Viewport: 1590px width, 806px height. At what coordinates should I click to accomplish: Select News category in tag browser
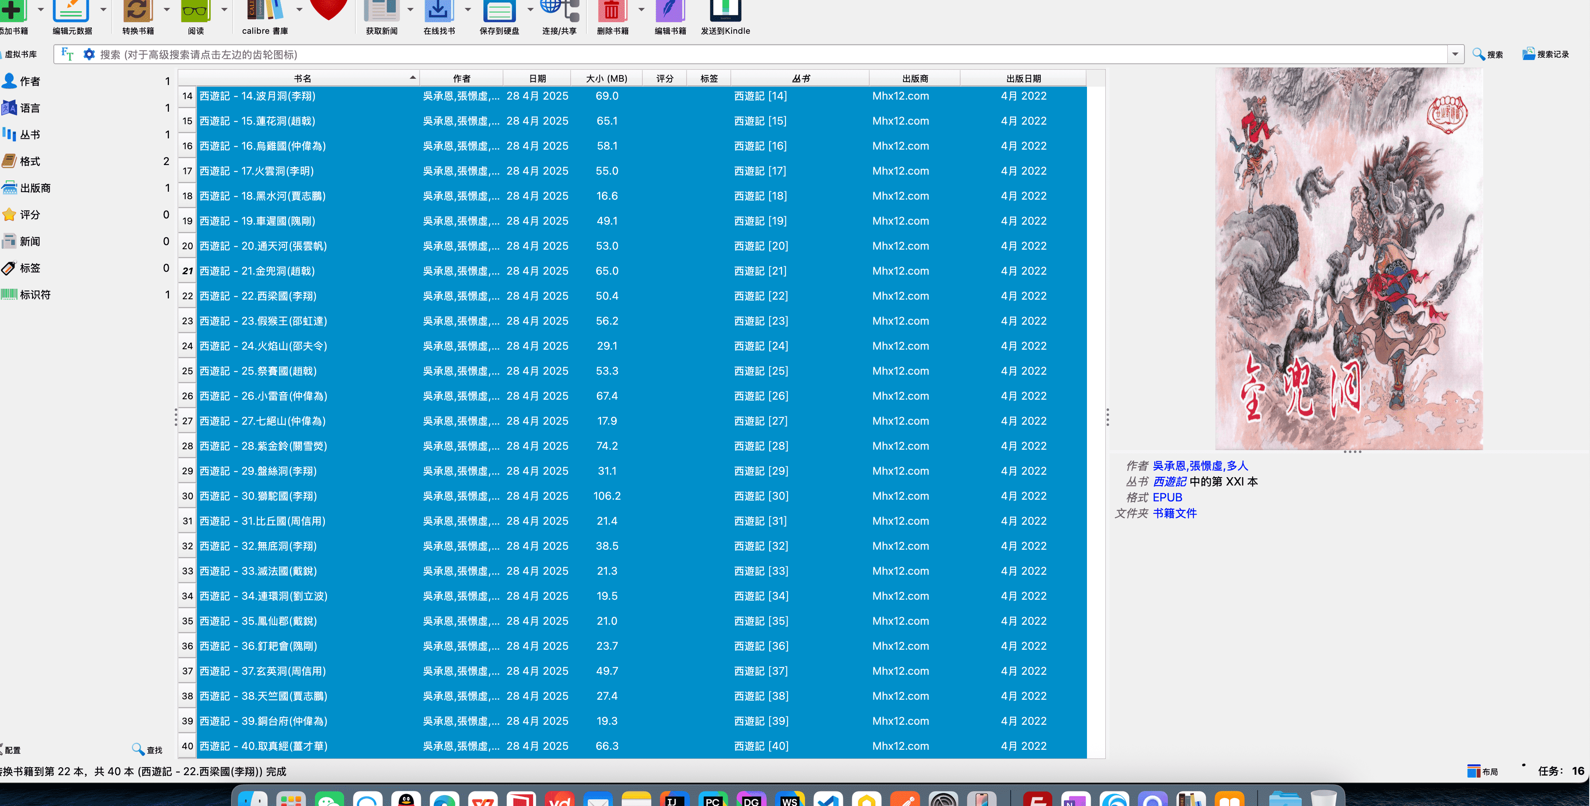(86, 241)
